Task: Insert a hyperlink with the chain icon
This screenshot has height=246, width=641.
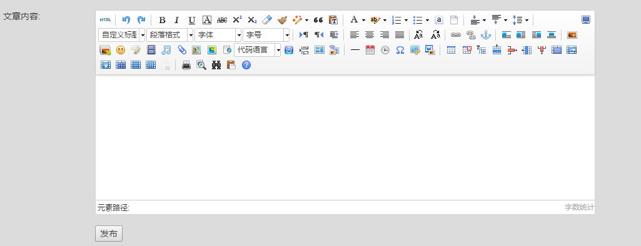Action: coord(456,35)
